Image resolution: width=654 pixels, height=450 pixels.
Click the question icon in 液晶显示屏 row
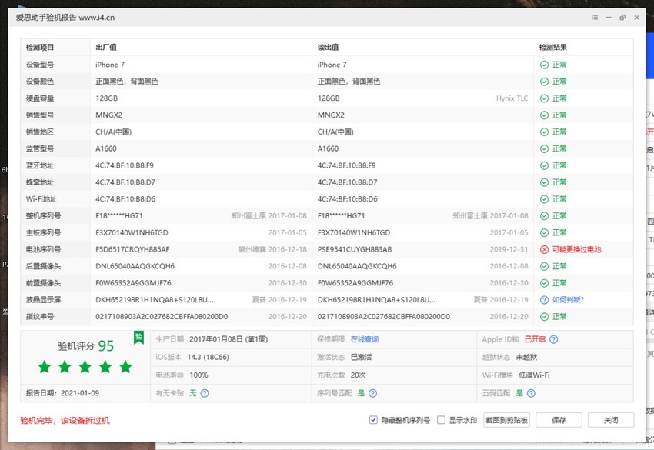(x=544, y=300)
